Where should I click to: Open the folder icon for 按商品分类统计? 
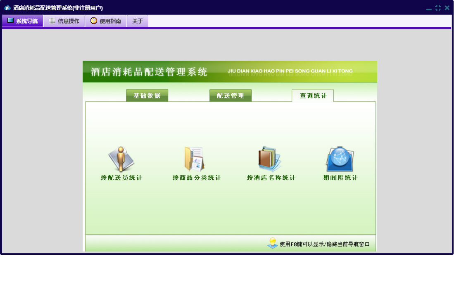click(194, 159)
